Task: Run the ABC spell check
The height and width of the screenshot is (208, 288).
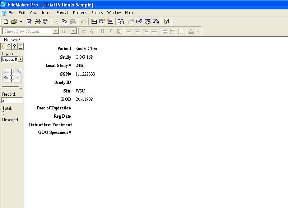Action: click(46, 22)
